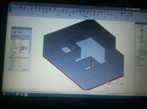Viewport: 147px width, 109px height.
Task: Tick the first checkbox under Extents section
Action: pos(19,59)
